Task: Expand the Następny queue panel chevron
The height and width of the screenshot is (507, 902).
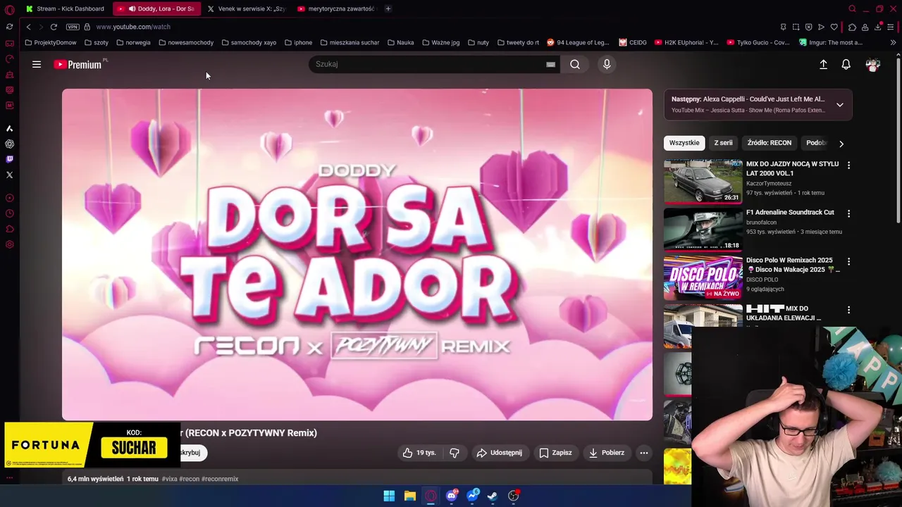Action: [839, 105]
